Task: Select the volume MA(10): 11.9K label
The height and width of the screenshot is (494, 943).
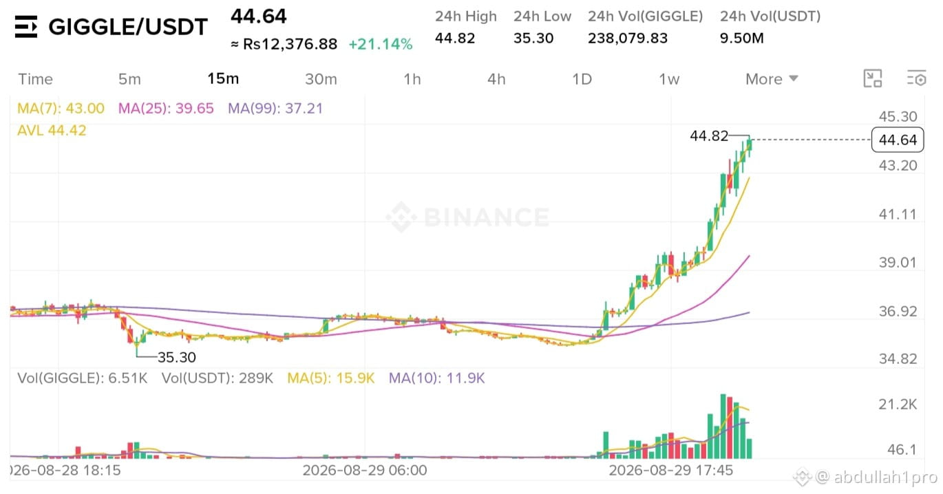Action: coord(437,378)
